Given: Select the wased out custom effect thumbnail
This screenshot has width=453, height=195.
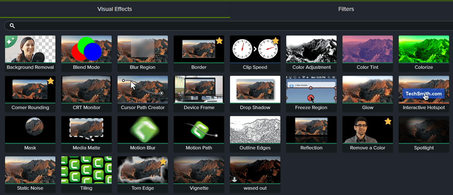Looking at the screenshot, I should (x=255, y=170).
